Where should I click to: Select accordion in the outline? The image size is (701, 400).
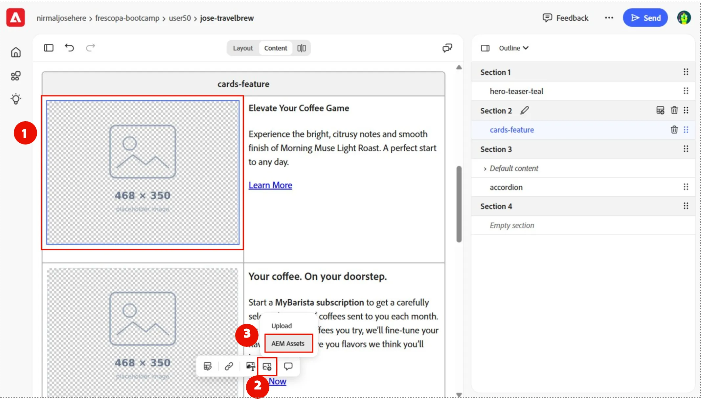583,187
